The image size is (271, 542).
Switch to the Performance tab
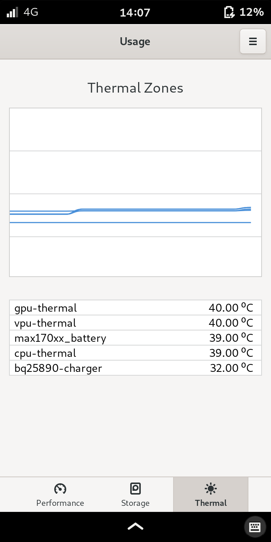tap(60, 495)
